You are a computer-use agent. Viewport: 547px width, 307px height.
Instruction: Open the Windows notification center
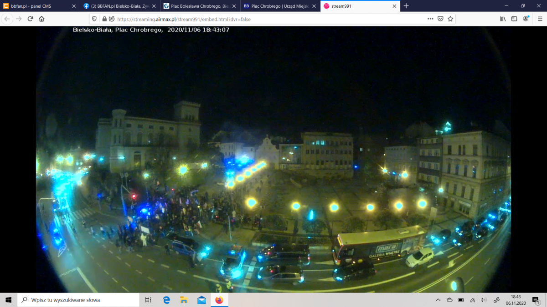coord(537,300)
